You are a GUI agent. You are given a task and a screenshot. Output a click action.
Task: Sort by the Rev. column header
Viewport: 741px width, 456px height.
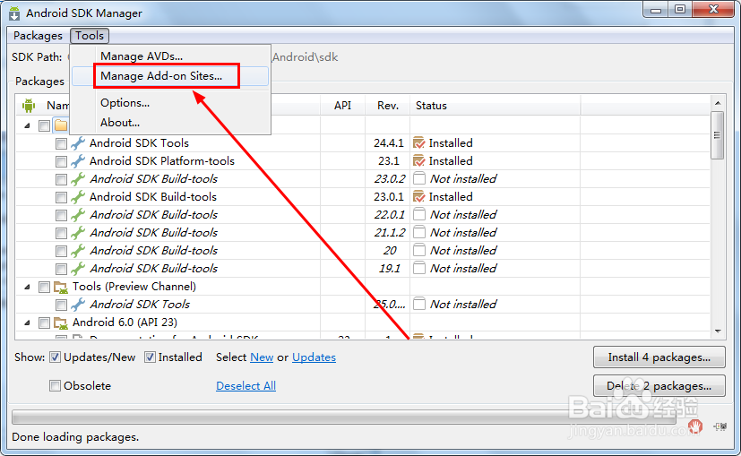387,106
